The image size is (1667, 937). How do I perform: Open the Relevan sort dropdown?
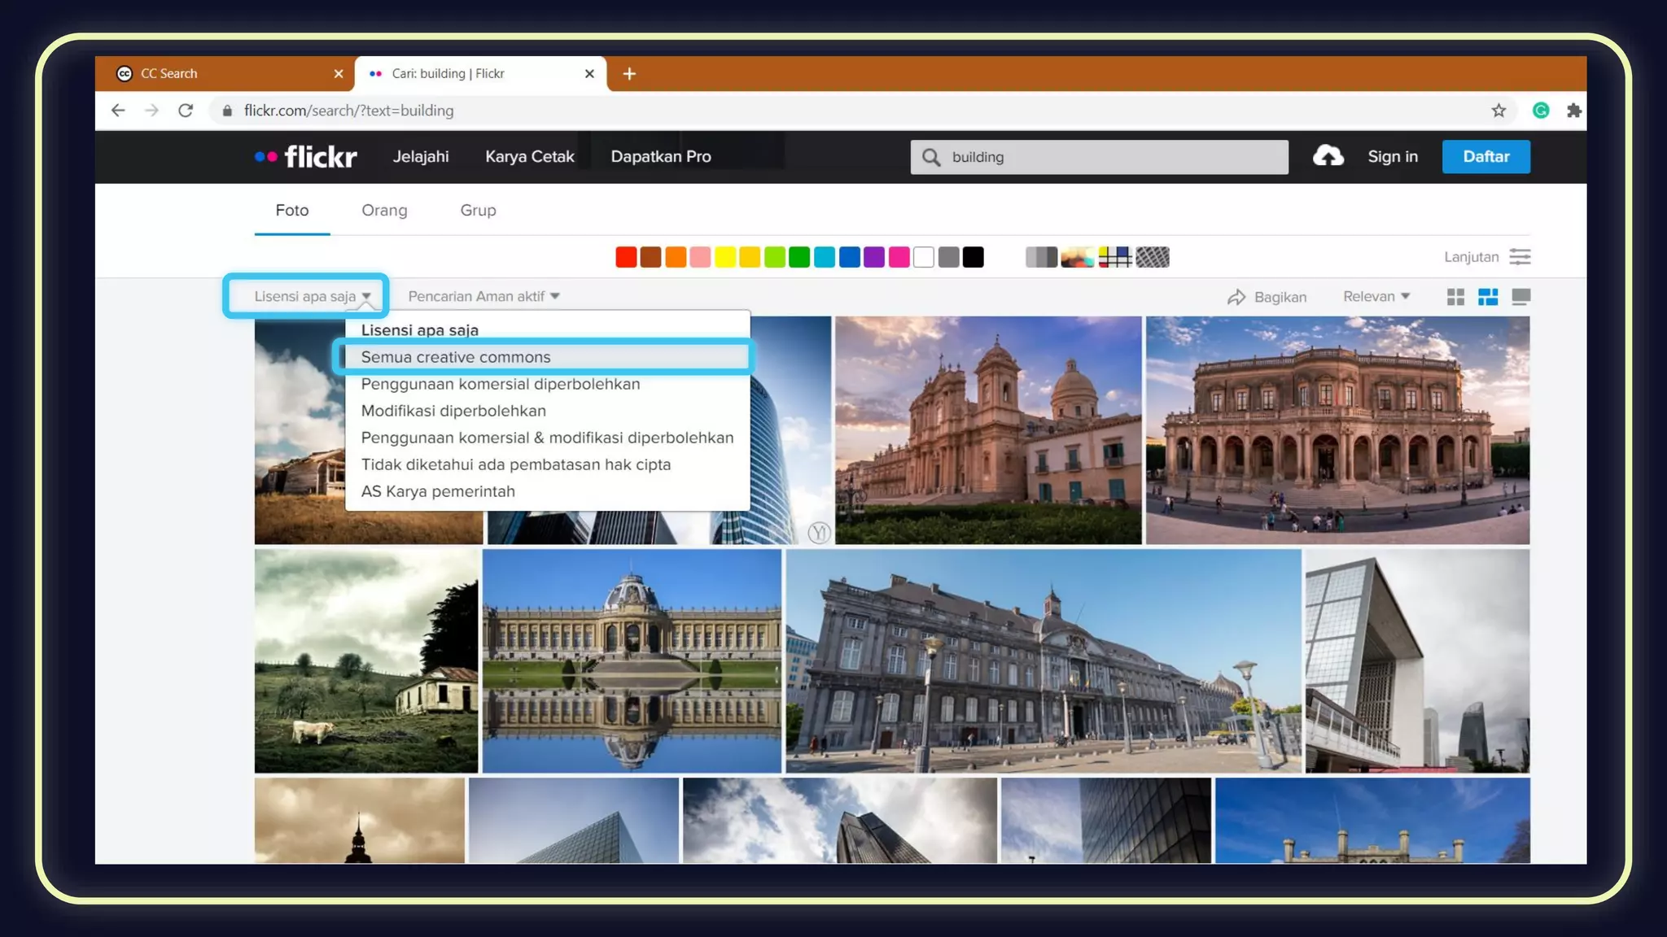click(1376, 296)
